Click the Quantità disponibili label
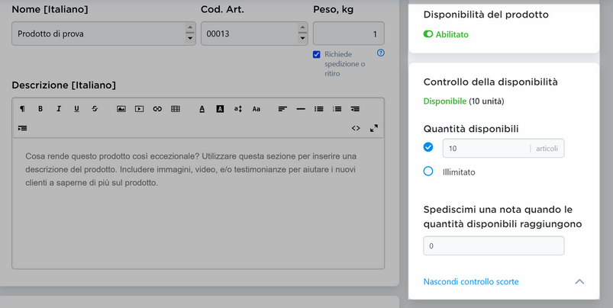 pyautogui.click(x=471, y=129)
